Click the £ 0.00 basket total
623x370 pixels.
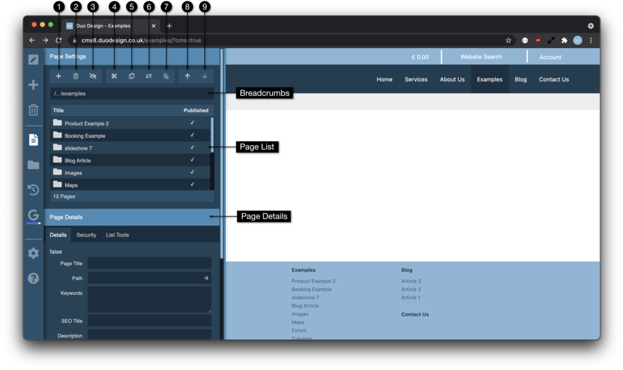tap(420, 57)
